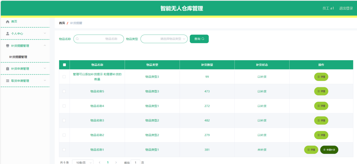
Task: Focus the 前往 page number input
Action: (x=136, y=162)
